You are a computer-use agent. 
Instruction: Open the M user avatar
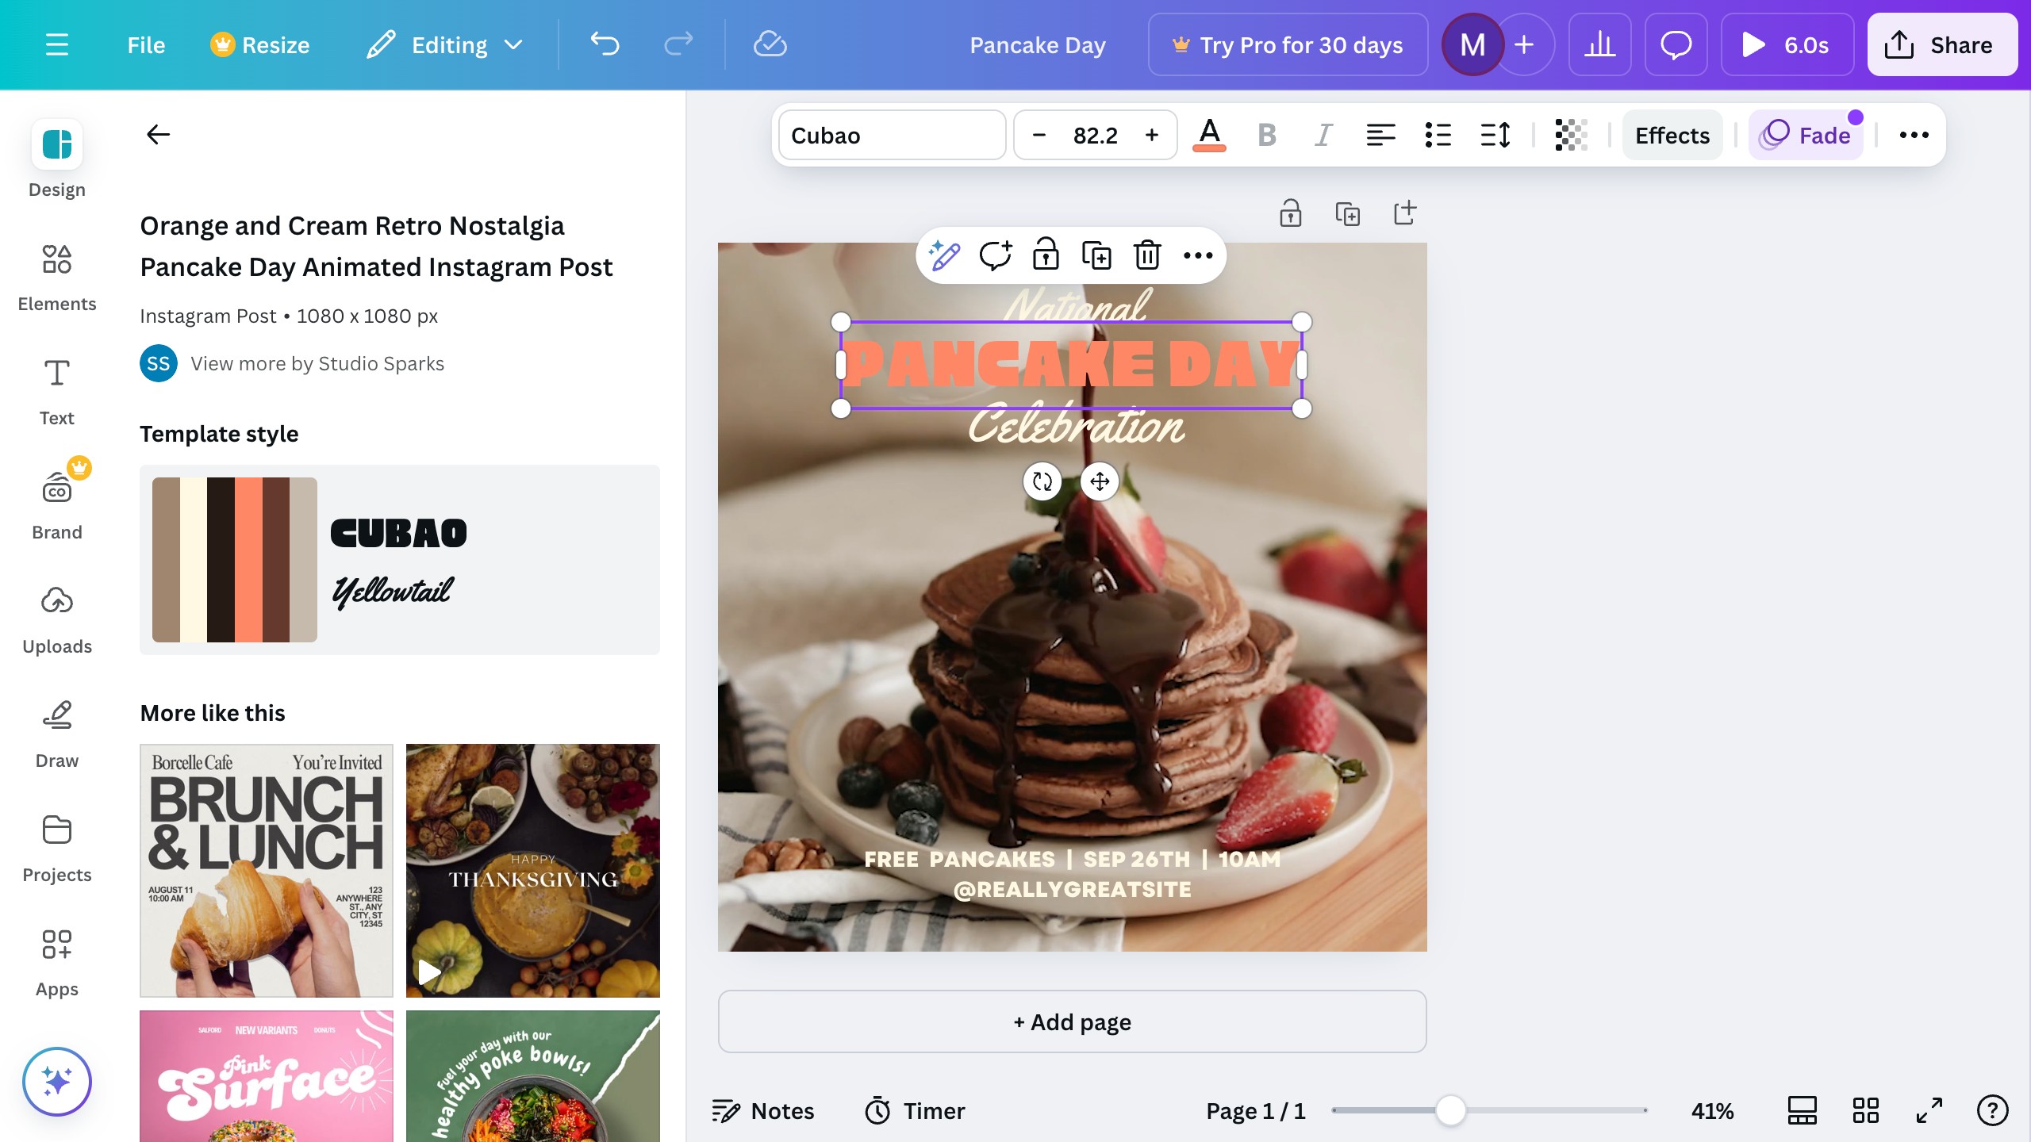(x=1472, y=45)
